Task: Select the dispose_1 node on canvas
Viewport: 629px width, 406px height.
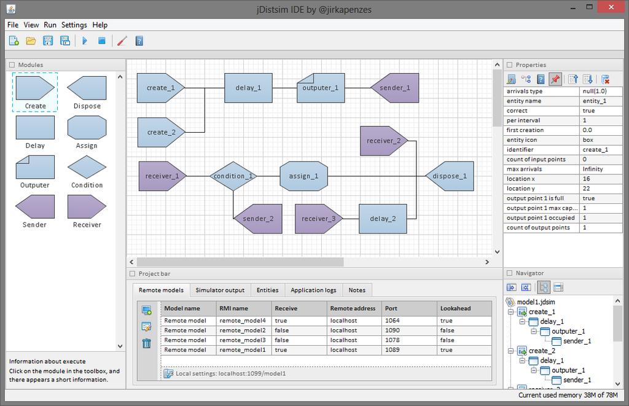Action: coord(449,176)
